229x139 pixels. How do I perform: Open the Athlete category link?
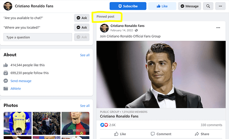[16, 89]
